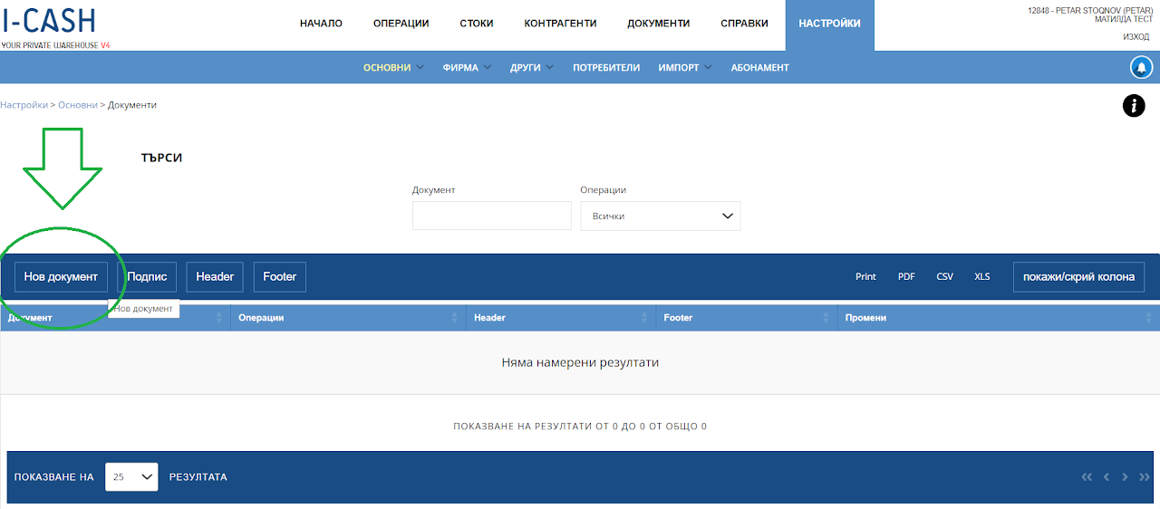Select the НАСТРОЙКИ main tab

pyautogui.click(x=830, y=24)
